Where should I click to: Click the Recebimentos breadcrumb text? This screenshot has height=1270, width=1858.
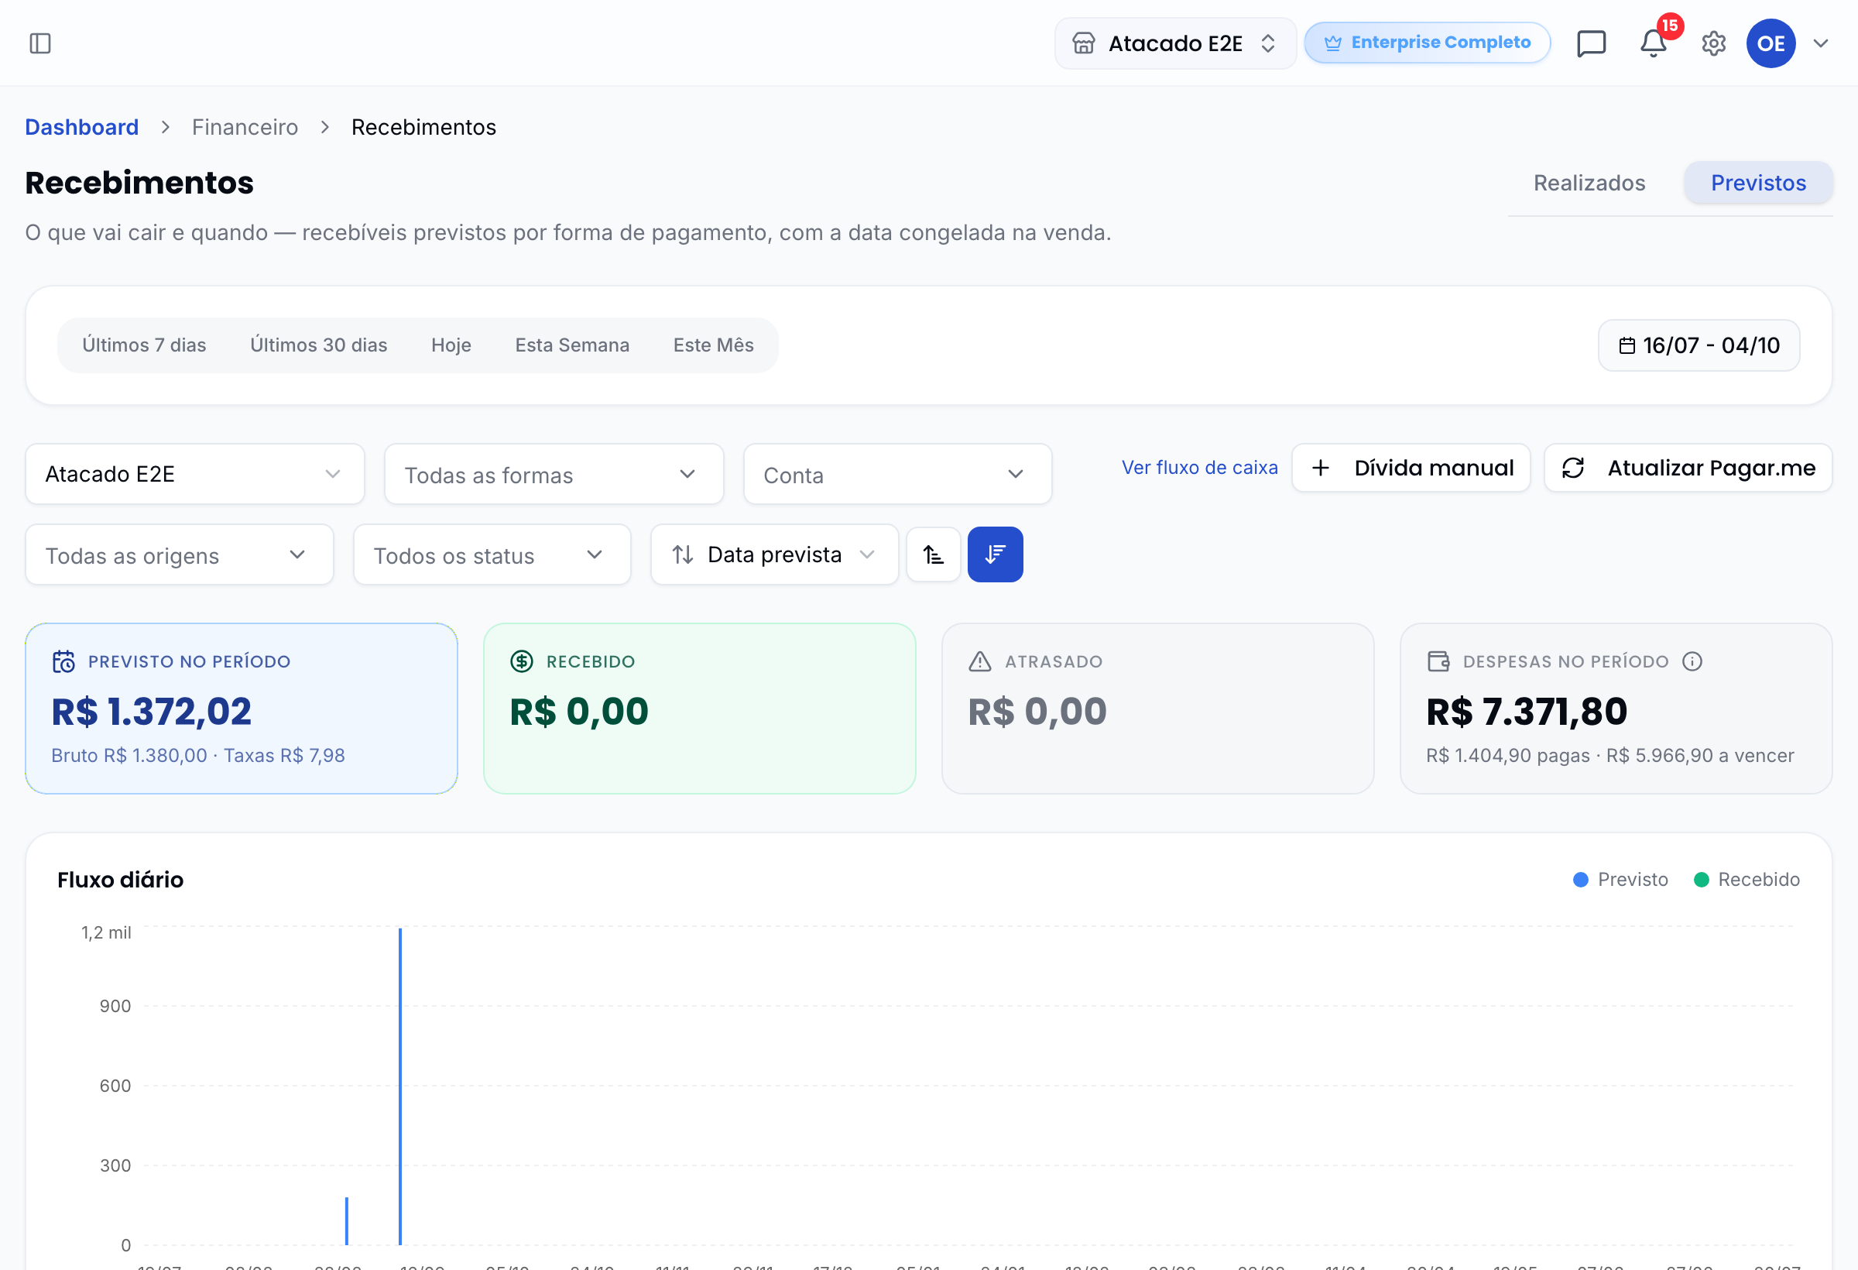pos(423,127)
